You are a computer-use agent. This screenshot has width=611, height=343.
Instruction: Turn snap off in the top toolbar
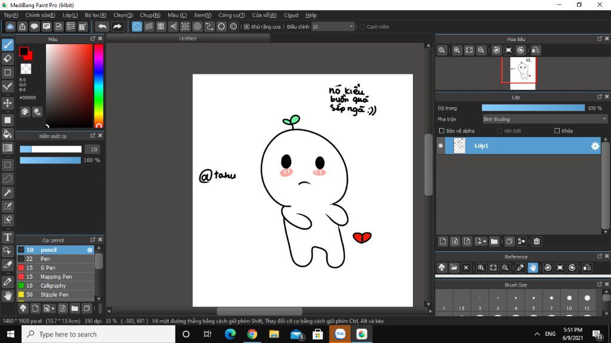137,26
